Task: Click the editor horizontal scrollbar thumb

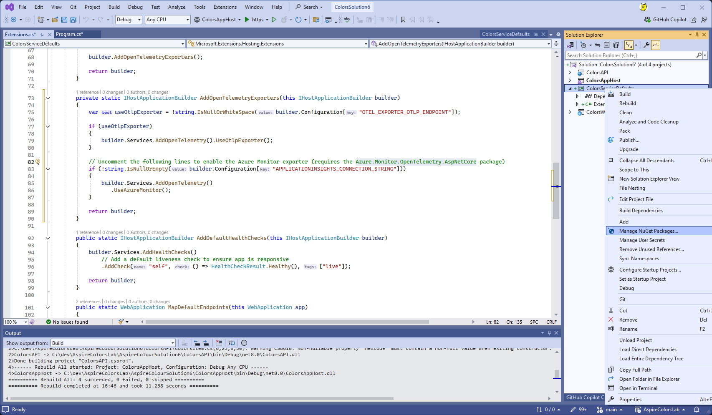Action: [x=287, y=322]
